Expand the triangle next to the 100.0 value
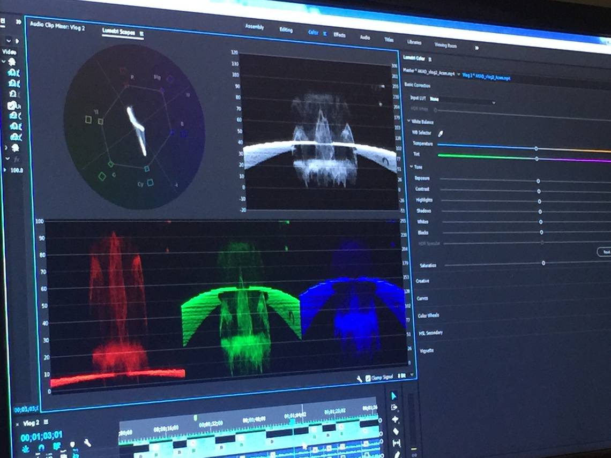The image size is (611, 458). click(x=5, y=170)
